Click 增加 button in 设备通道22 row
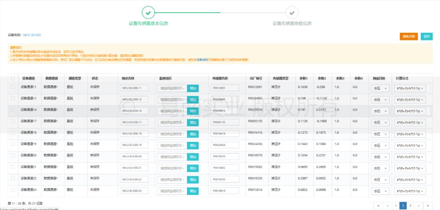The image size is (440, 210). tap(193, 180)
